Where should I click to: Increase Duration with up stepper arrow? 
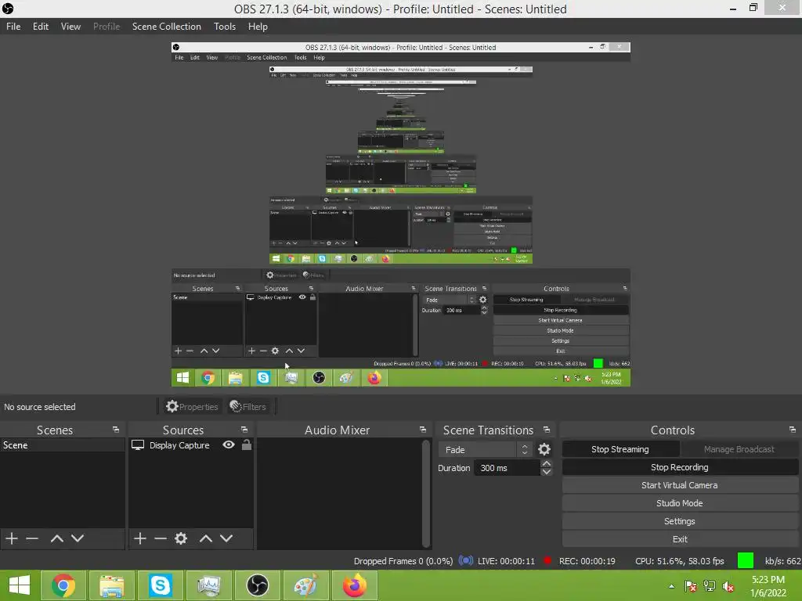click(x=546, y=463)
